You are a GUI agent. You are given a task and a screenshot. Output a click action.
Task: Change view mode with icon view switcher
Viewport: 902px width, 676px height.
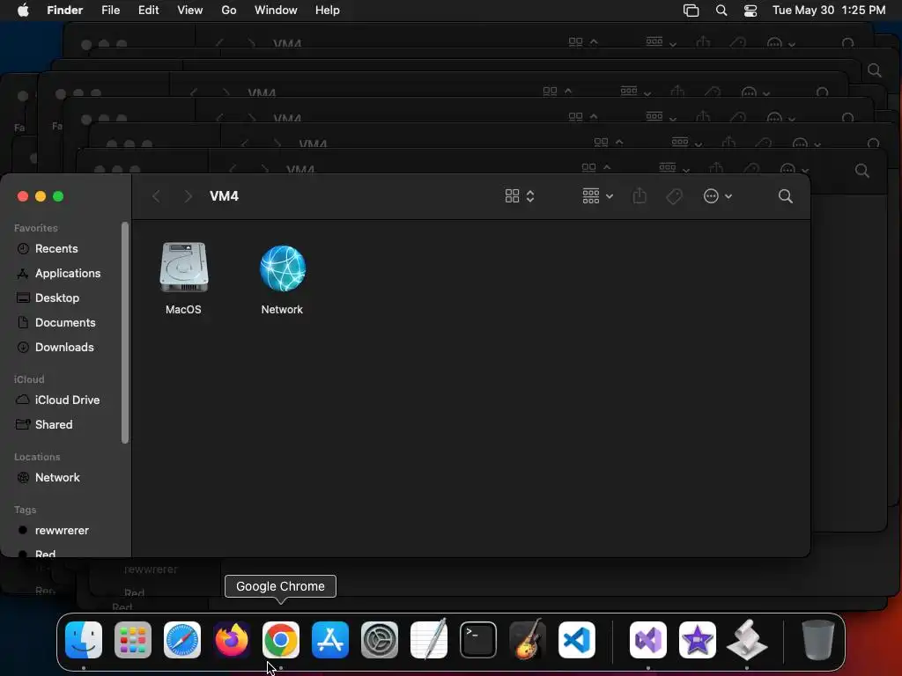point(520,196)
